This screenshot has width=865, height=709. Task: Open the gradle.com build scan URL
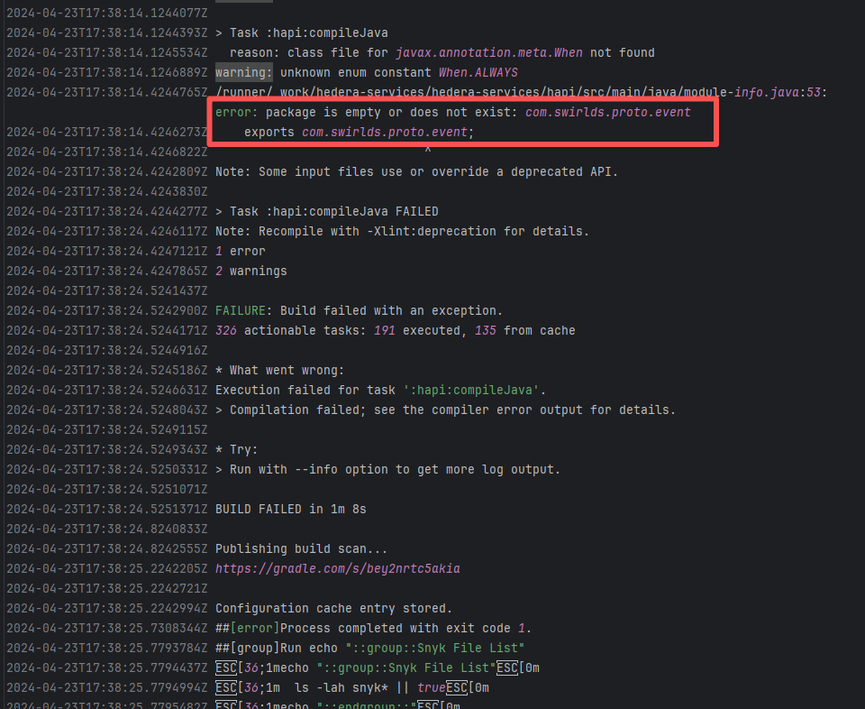338,568
